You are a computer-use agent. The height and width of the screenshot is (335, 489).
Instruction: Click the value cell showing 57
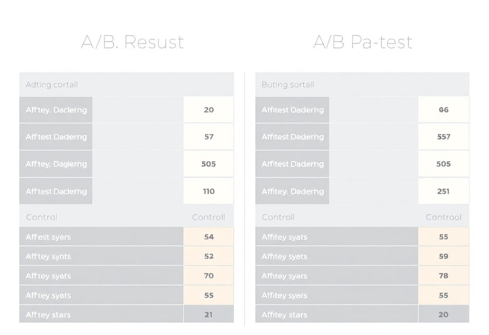tap(209, 137)
